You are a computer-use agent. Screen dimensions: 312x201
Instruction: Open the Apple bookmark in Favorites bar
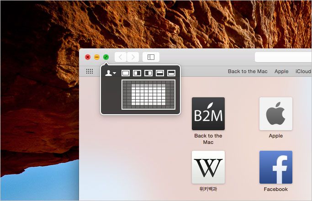click(281, 71)
